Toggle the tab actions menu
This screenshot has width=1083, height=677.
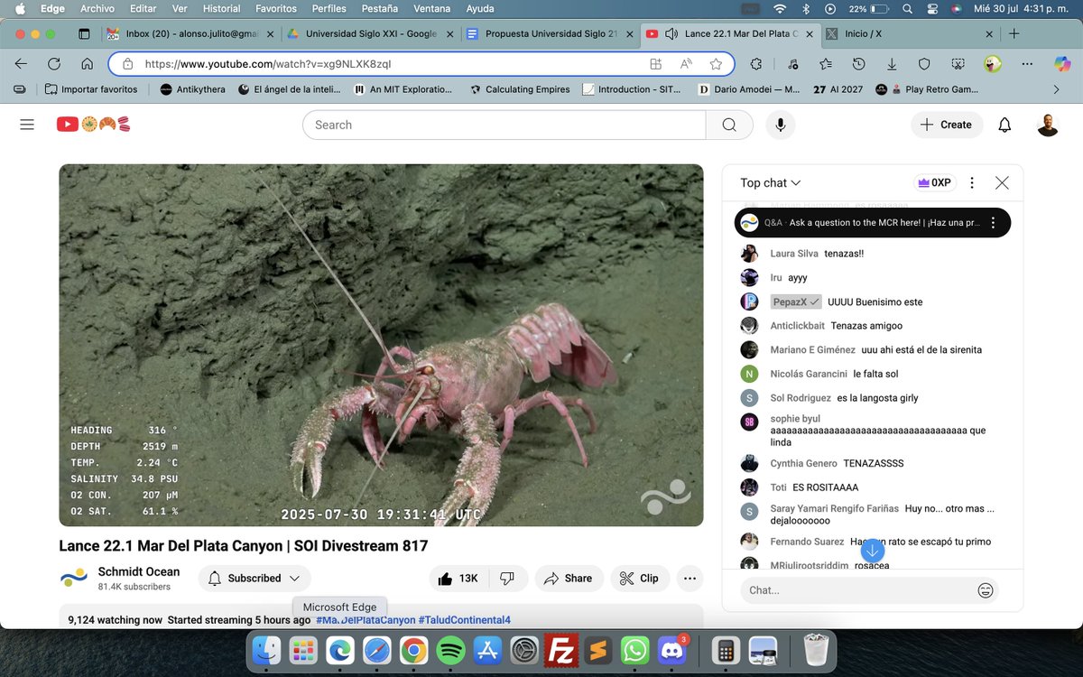[x=84, y=33]
